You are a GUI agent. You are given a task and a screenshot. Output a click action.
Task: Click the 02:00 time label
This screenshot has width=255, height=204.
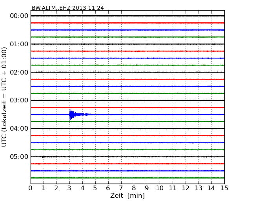(x=19, y=72)
